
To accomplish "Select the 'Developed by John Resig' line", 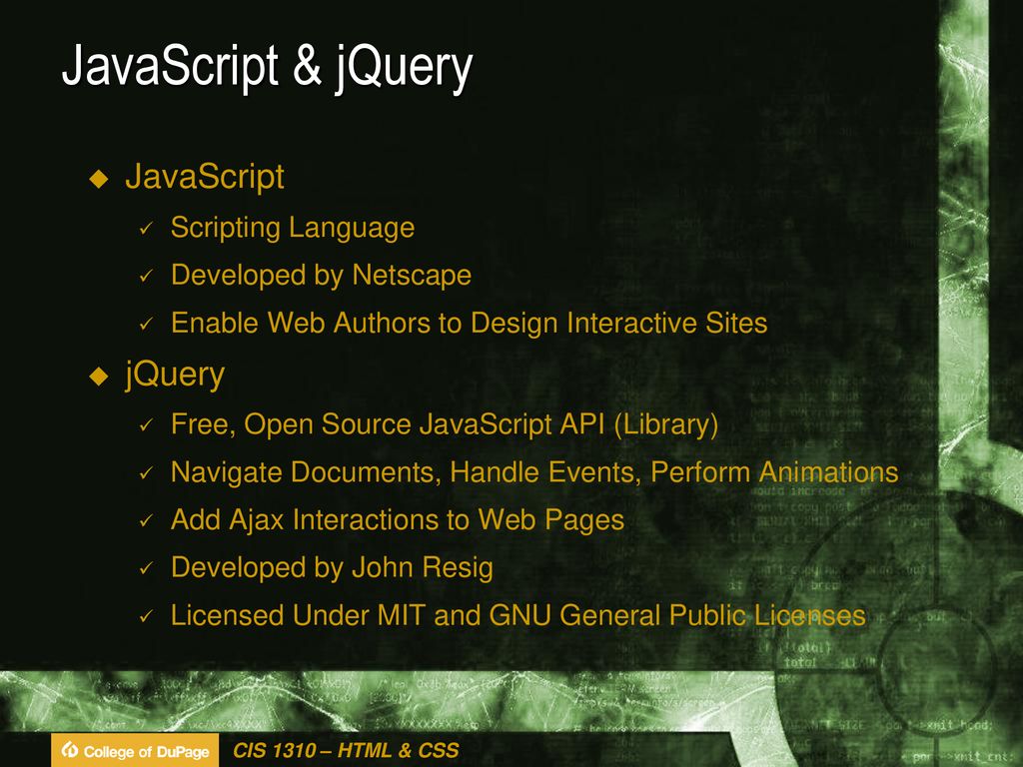I will (332, 567).
